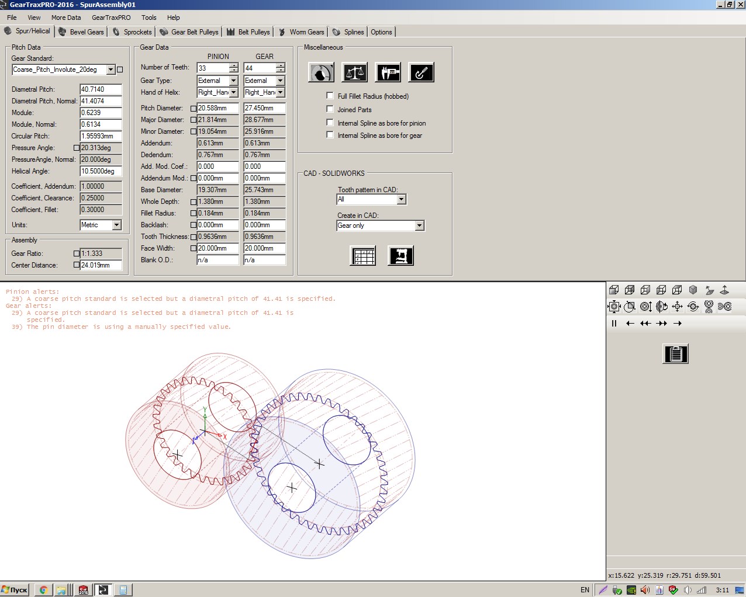Select the pan four-arrow icon

[x=677, y=306]
